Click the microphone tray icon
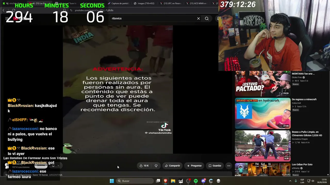The image size is (330, 185). point(295,181)
